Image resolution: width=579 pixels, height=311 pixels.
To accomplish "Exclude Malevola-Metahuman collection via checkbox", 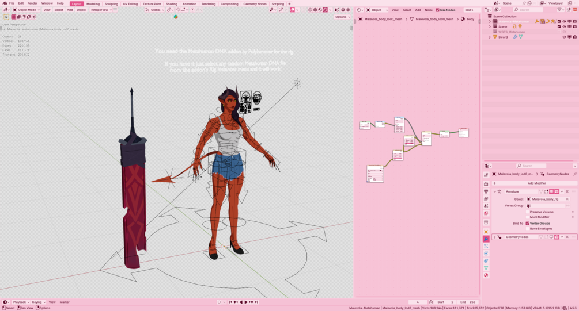I will [x=559, y=21].
